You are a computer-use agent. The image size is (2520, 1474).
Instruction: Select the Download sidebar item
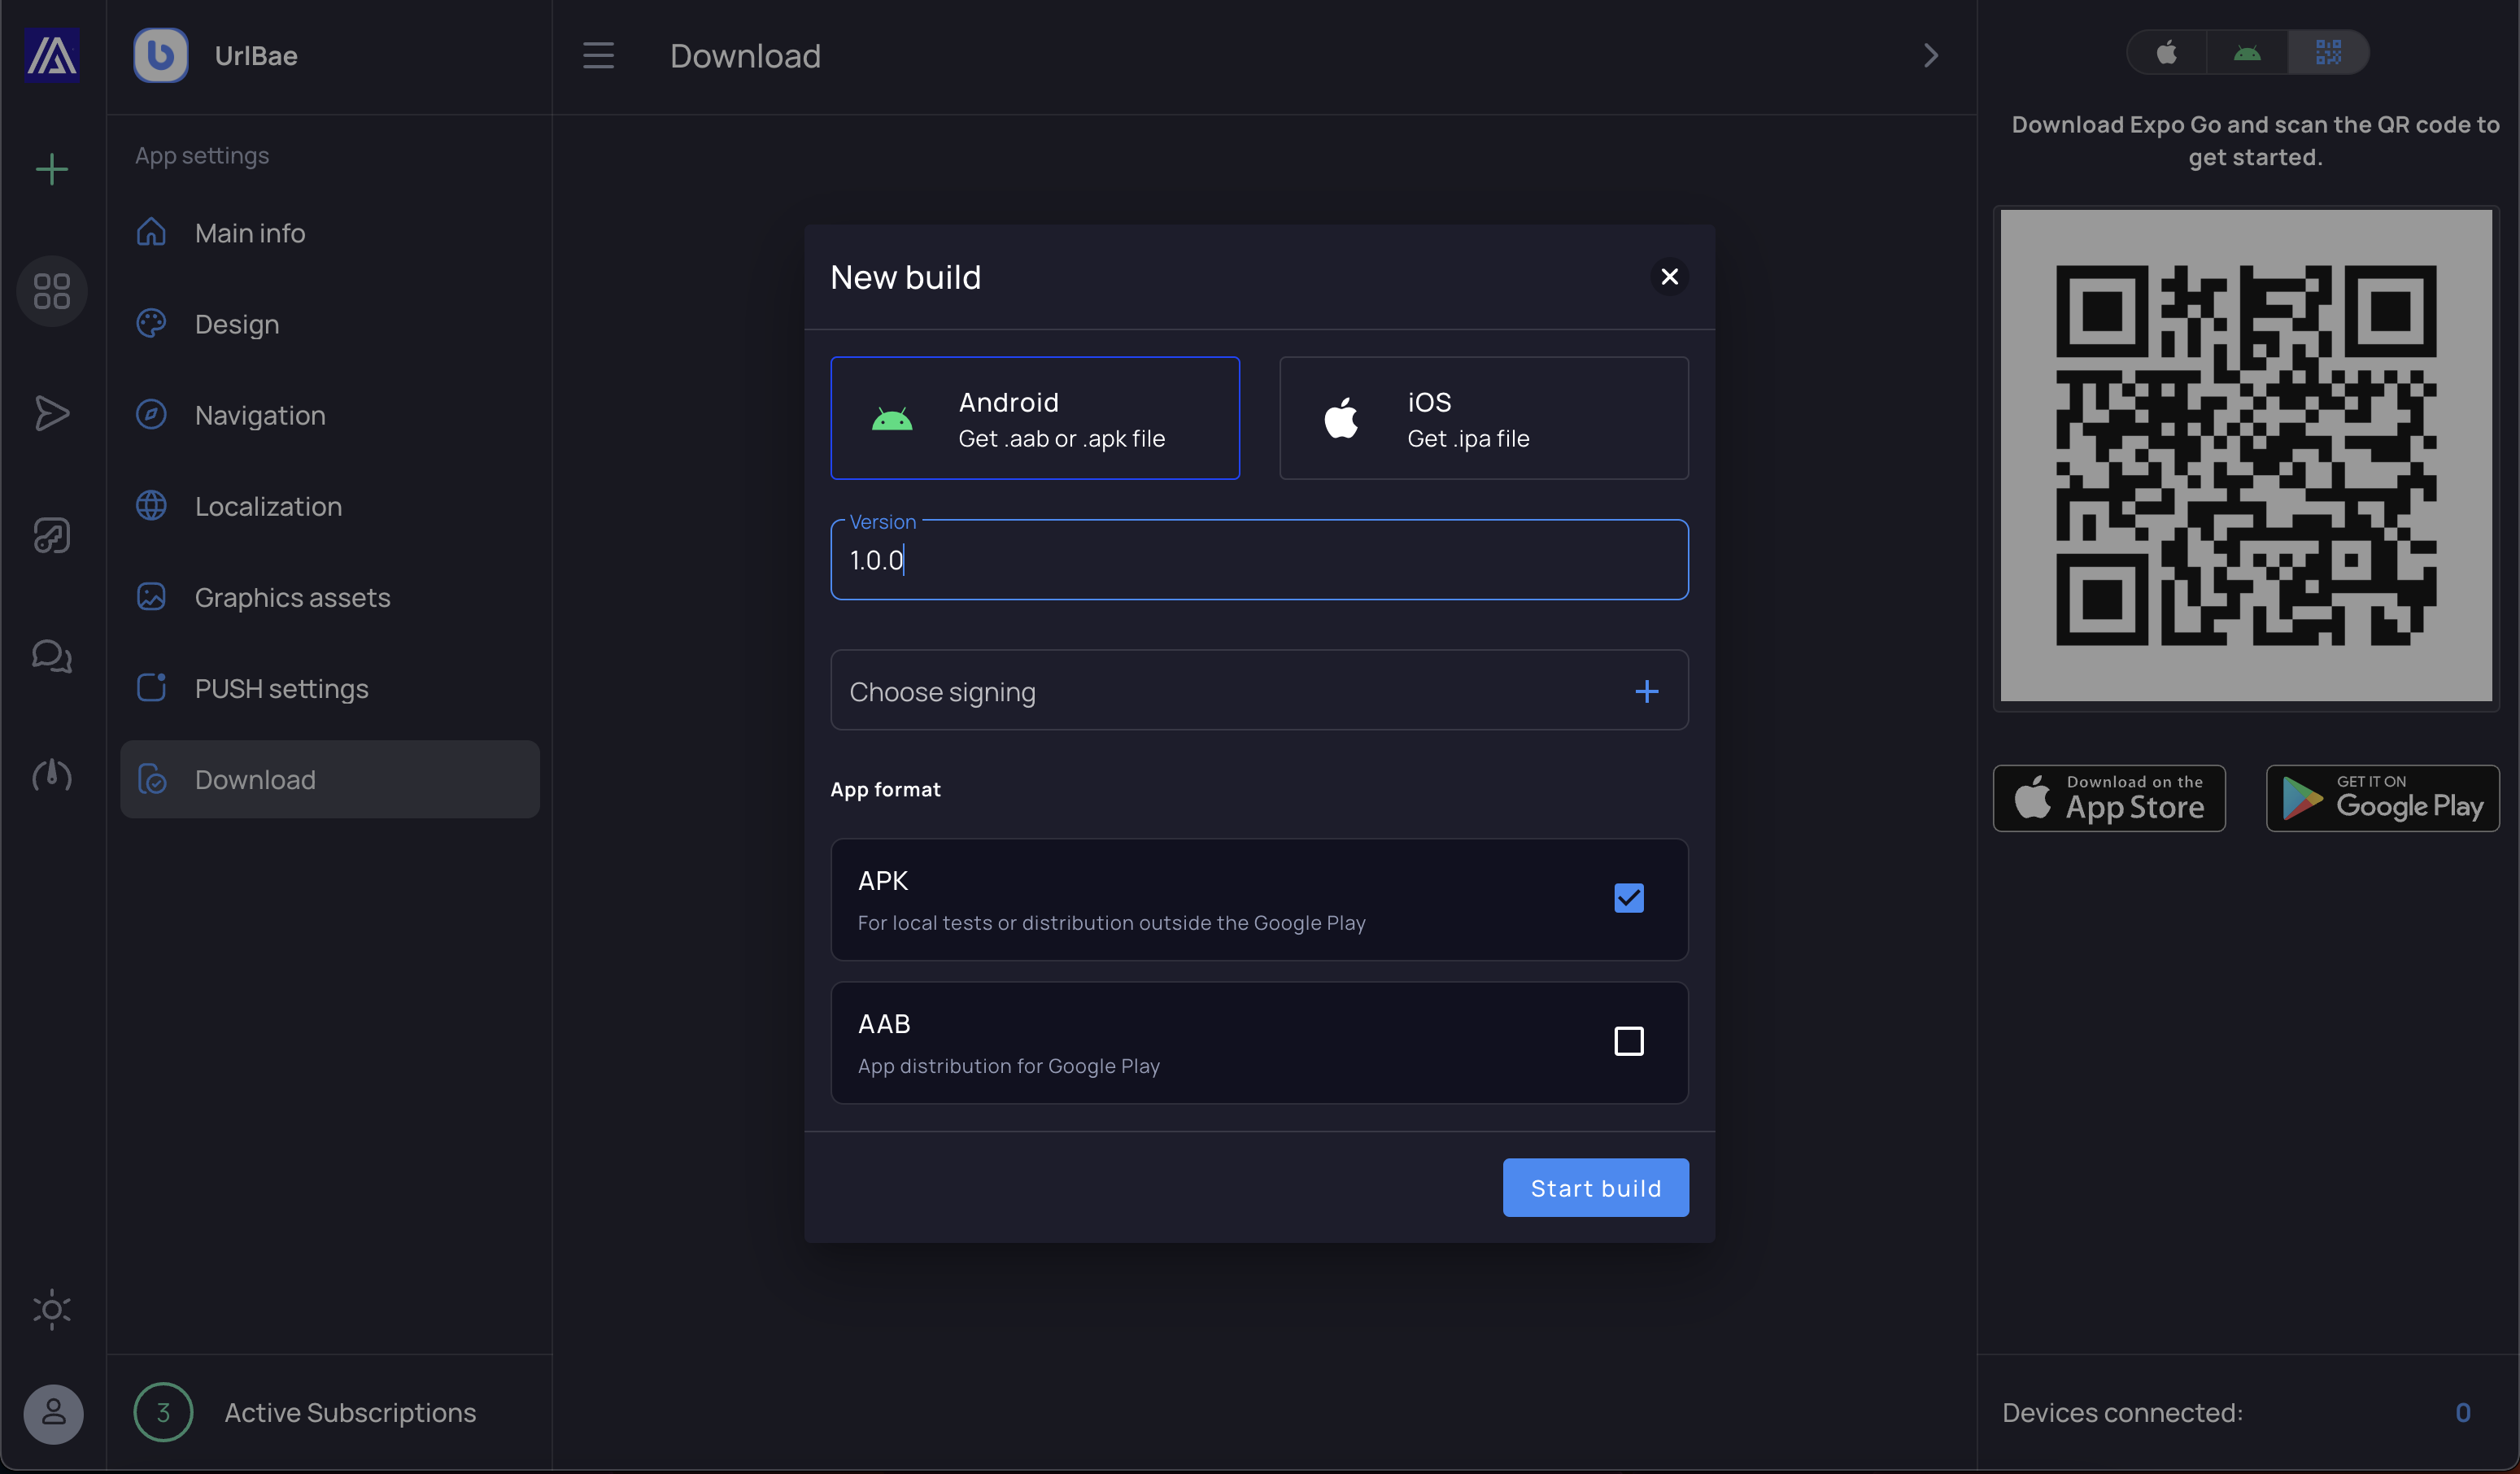point(329,779)
